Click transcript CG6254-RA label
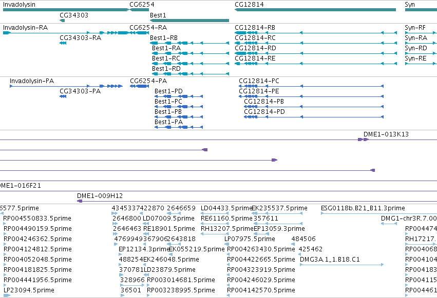The image size is (437, 298). 148,28
